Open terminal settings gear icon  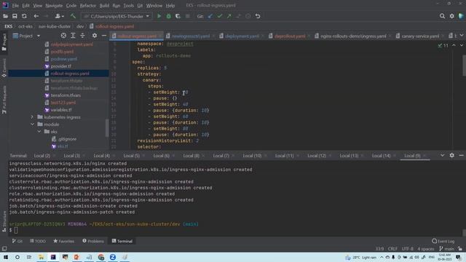coord(451,155)
